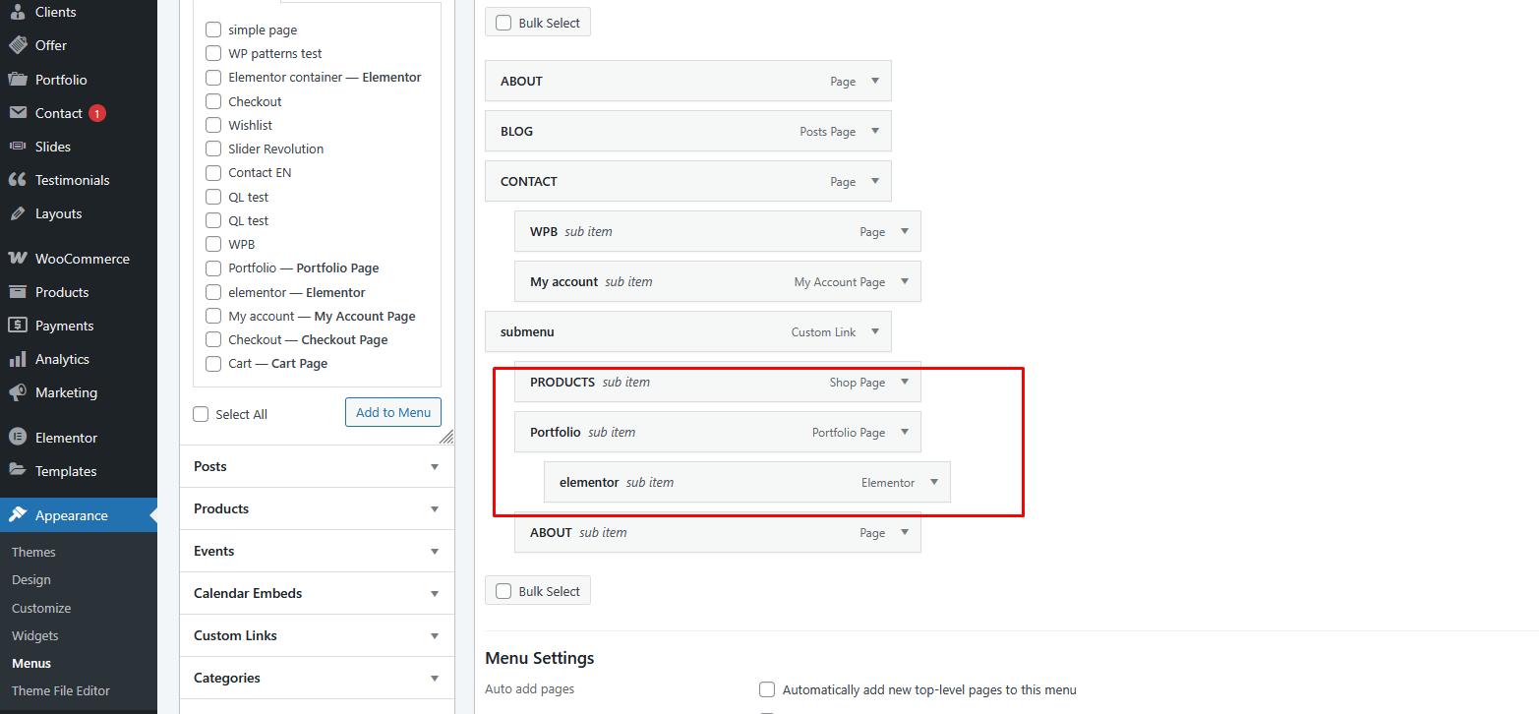Click the top Bulk Select button
The image size is (1539, 714).
coord(538,23)
